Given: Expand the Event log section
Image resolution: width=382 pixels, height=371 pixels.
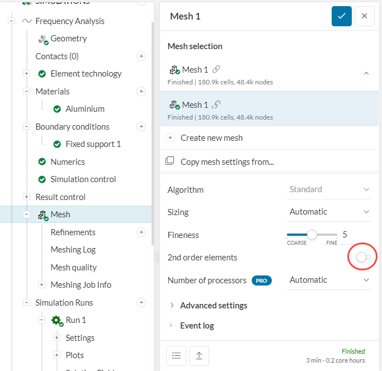Looking at the screenshot, I should (x=196, y=326).
